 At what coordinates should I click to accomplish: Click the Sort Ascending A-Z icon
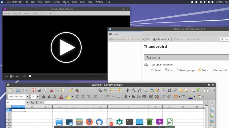(134, 90)
